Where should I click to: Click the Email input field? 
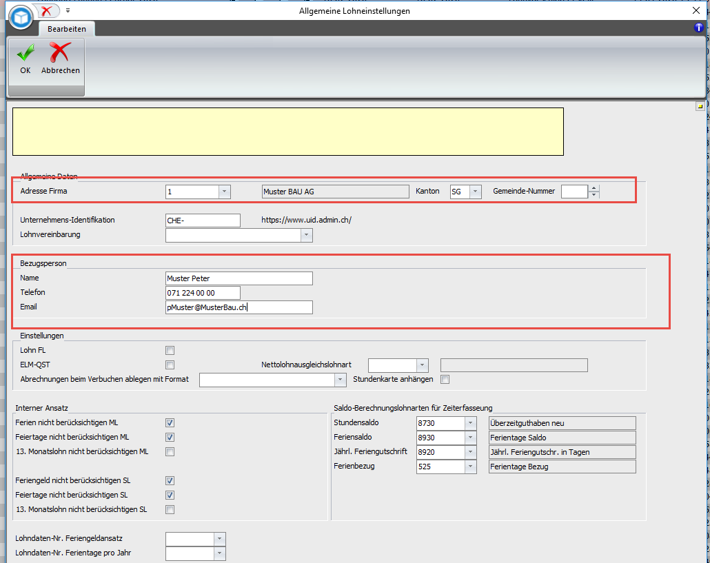tap(239, 307)
